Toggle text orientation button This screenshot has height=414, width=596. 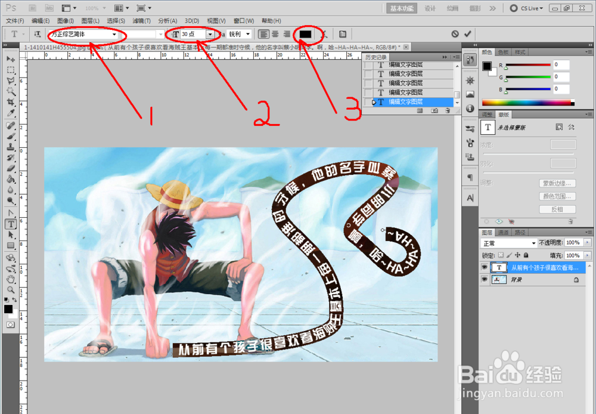click(37, 34)
